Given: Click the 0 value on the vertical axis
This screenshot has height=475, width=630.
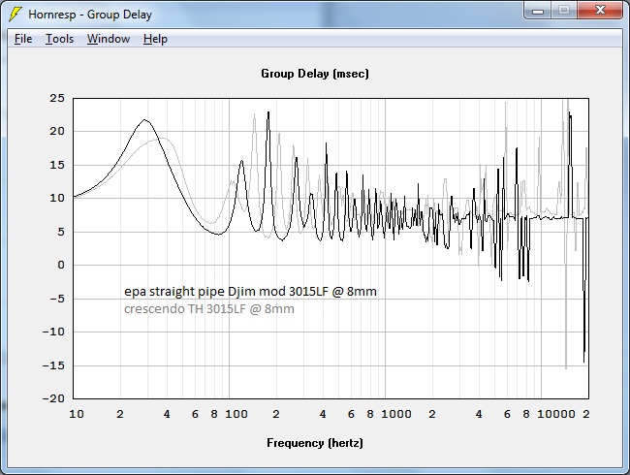Looking at the screenshot, I should point(61,265).
